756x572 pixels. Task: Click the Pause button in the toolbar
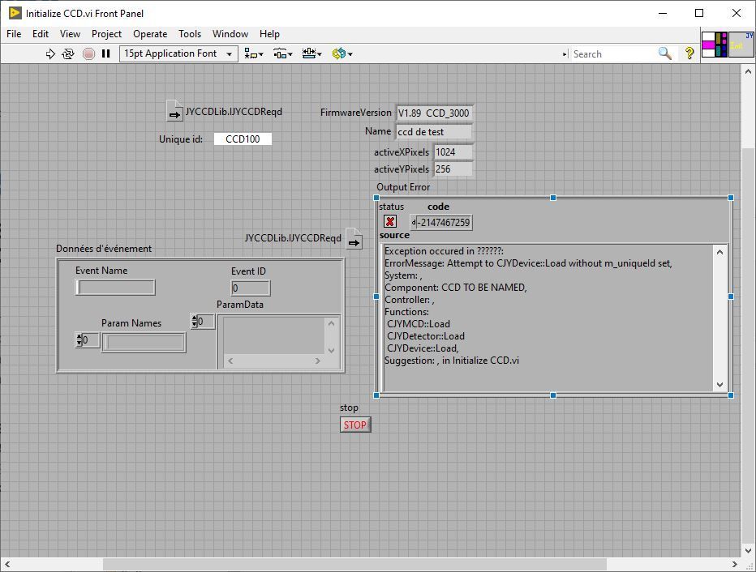105,53
